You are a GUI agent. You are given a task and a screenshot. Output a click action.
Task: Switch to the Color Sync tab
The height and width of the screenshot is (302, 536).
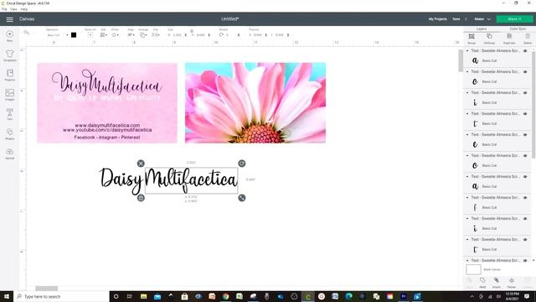pyautogui.click(x=518, y=29)
